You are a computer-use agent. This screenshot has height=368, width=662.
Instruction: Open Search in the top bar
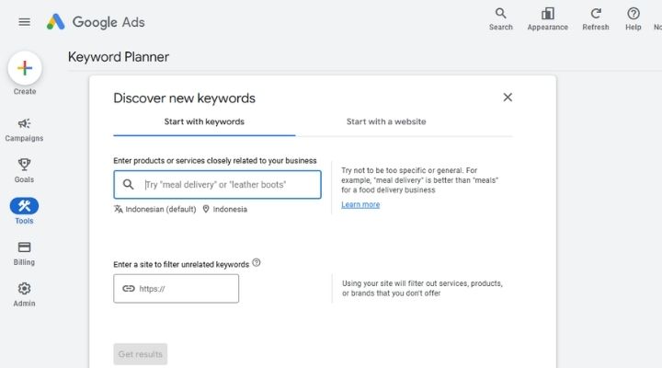(501, 19)
